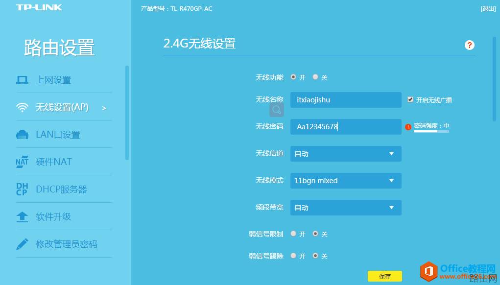This screenshot has width=500, height=285.
Task: Click the password strength bar
Action: [431, 131]
